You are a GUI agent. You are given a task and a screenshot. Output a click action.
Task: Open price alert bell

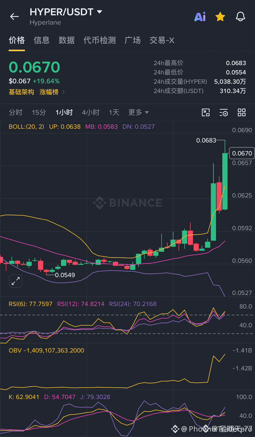pos(241,16)
